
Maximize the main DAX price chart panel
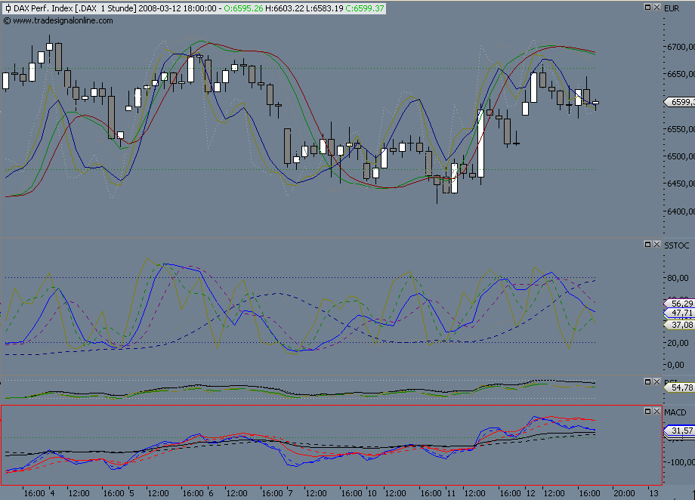(x=647, y=7)
